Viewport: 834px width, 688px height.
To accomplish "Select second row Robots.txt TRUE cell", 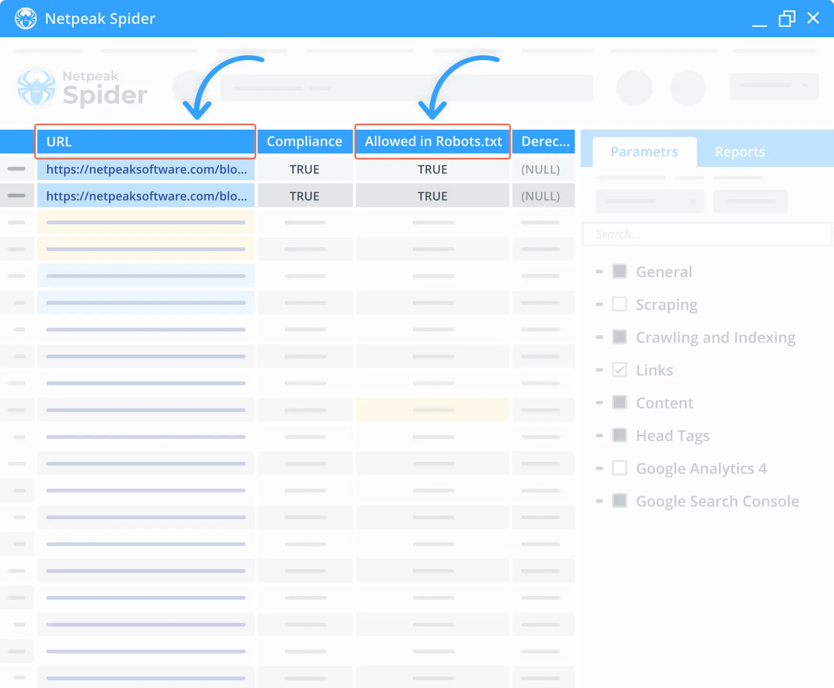I will (433, 196).
